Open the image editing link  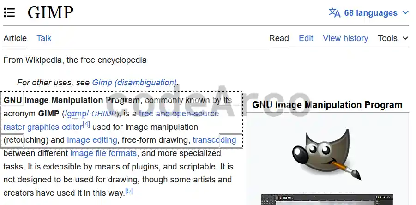(92, 140)
